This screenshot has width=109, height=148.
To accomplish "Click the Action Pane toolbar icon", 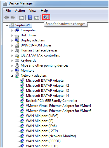I will coord(37,18).
